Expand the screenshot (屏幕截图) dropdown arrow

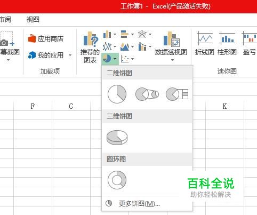(8, 60)
